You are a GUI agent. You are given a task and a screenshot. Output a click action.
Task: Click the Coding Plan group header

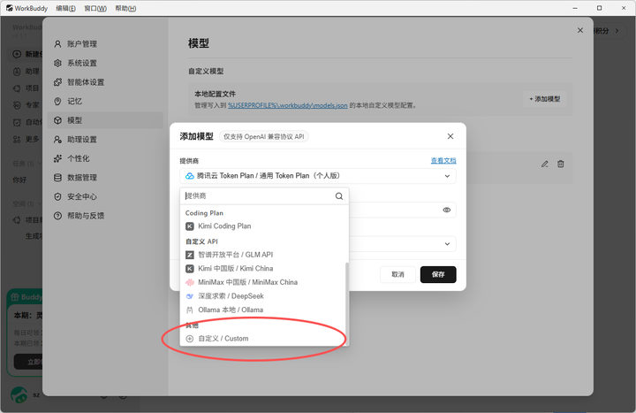coord(204,213)
